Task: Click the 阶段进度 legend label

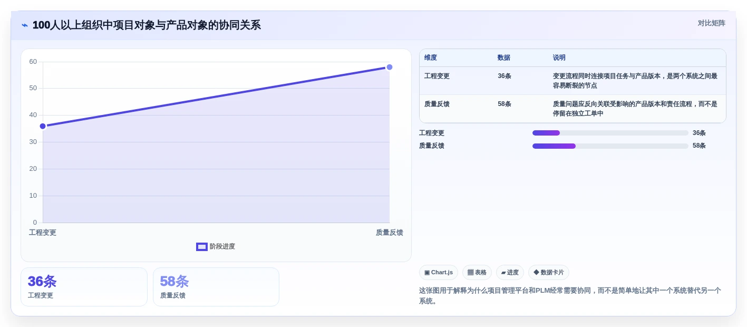Action: 222,247
